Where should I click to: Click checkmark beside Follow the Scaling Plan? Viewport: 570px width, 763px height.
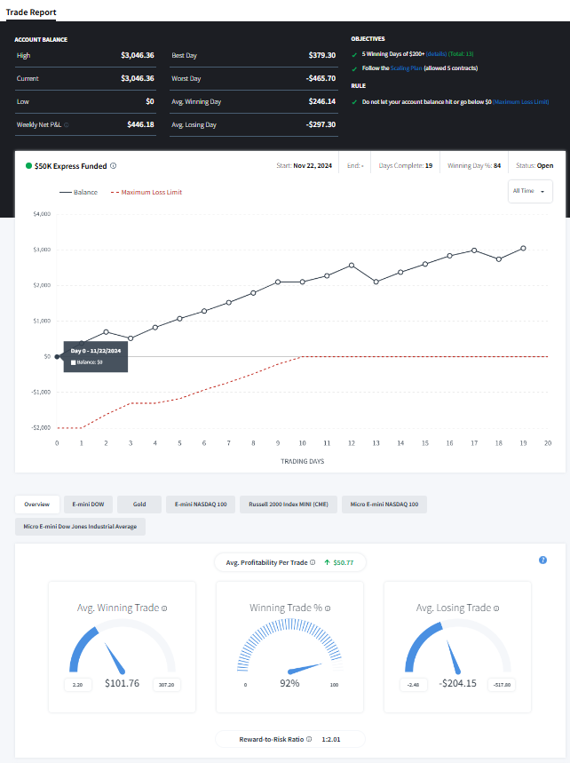tap(354, 68)
